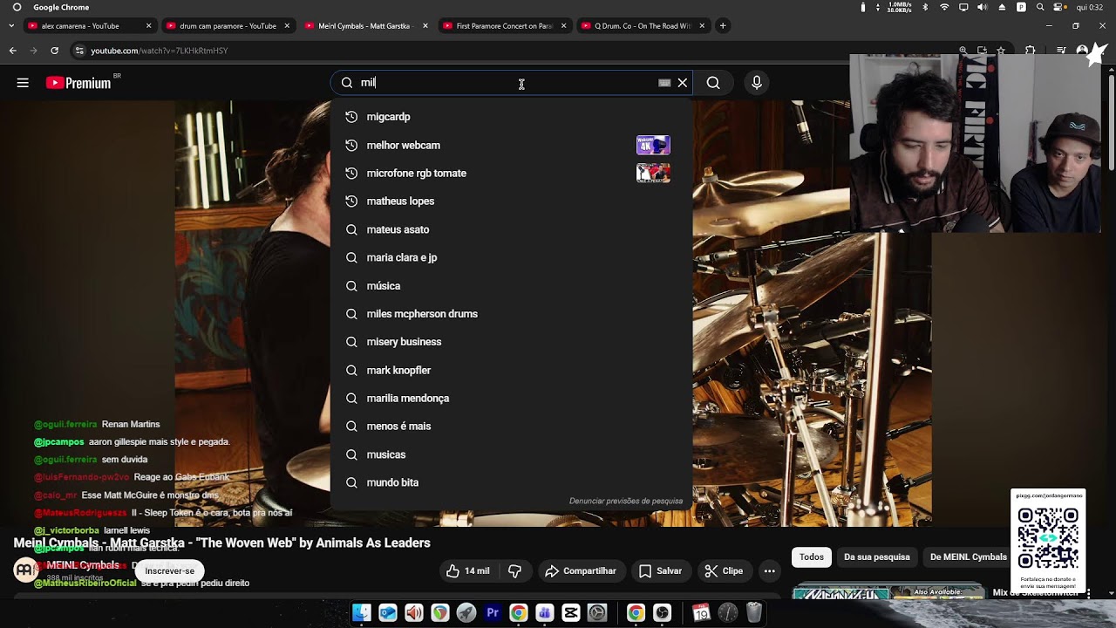Dislike the video

[514, 571]
